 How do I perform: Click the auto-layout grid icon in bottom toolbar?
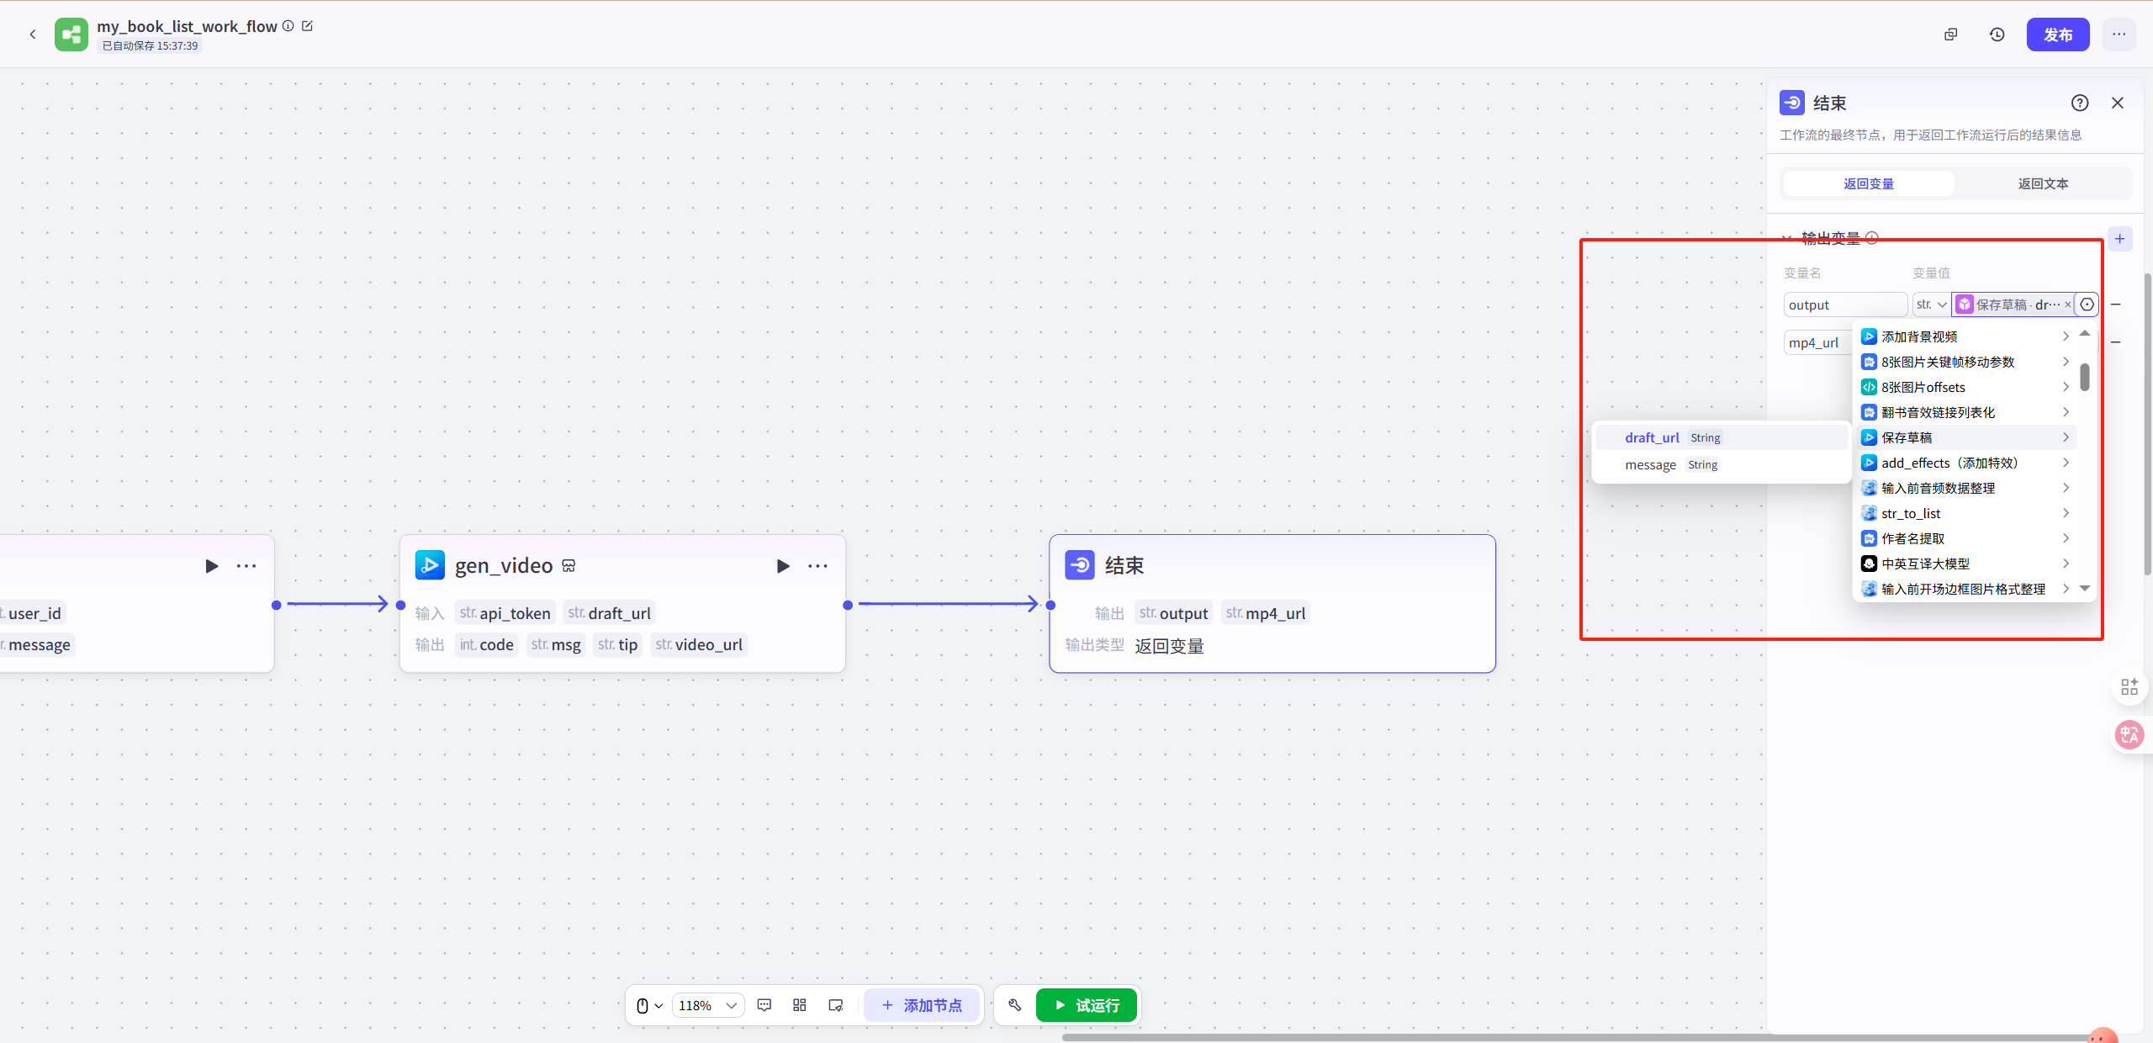[x=800, y=1005]
